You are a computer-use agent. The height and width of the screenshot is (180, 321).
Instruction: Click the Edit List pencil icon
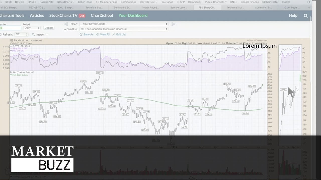[114, 34]
